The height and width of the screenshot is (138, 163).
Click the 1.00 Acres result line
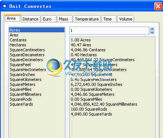tap(81, 40)
